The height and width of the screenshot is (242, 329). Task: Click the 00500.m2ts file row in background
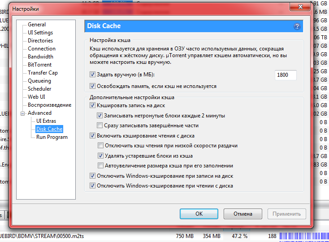[x=164, y=236]
